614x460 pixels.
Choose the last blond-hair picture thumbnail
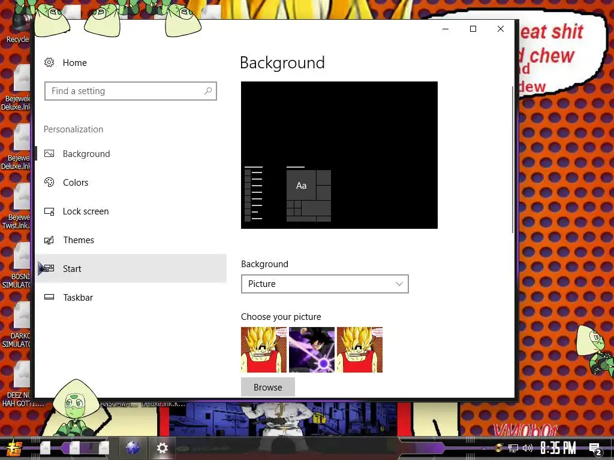tap(360, 350)
